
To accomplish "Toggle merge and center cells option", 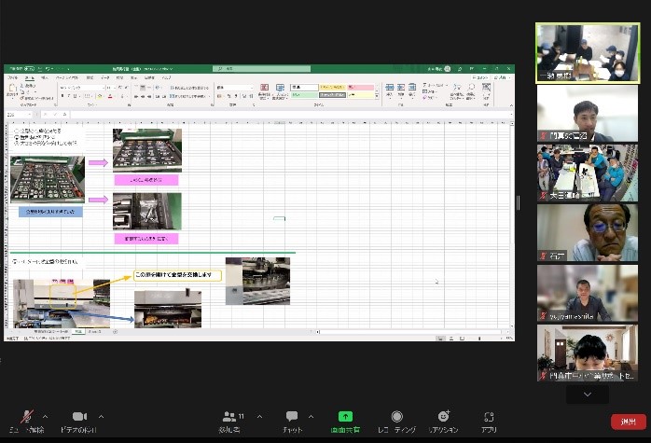I will coord(189,96).
